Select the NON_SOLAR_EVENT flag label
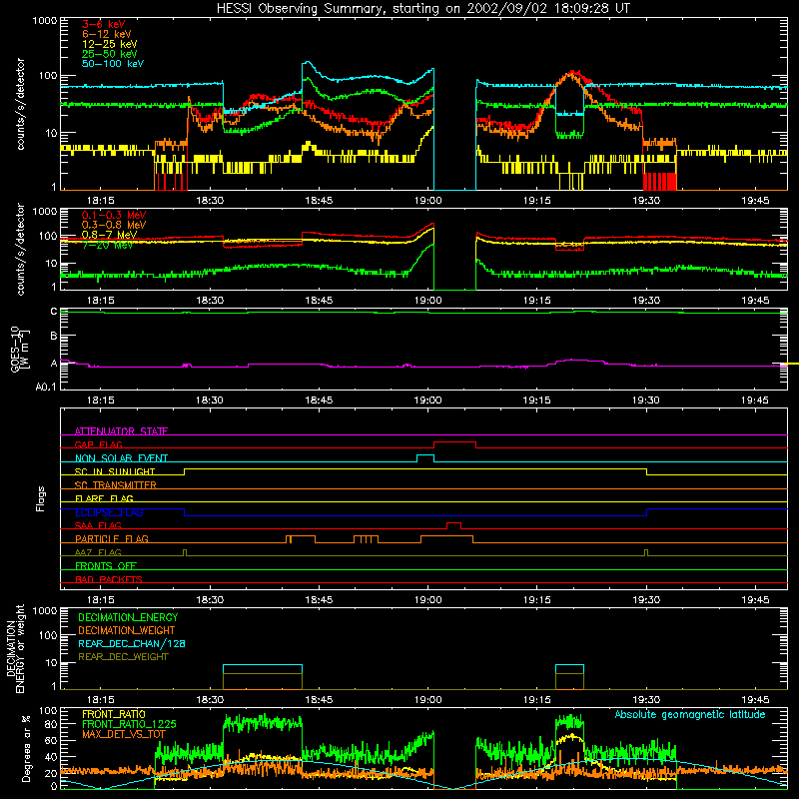Viewport: 799px width, 799px height. coord(121,458)
